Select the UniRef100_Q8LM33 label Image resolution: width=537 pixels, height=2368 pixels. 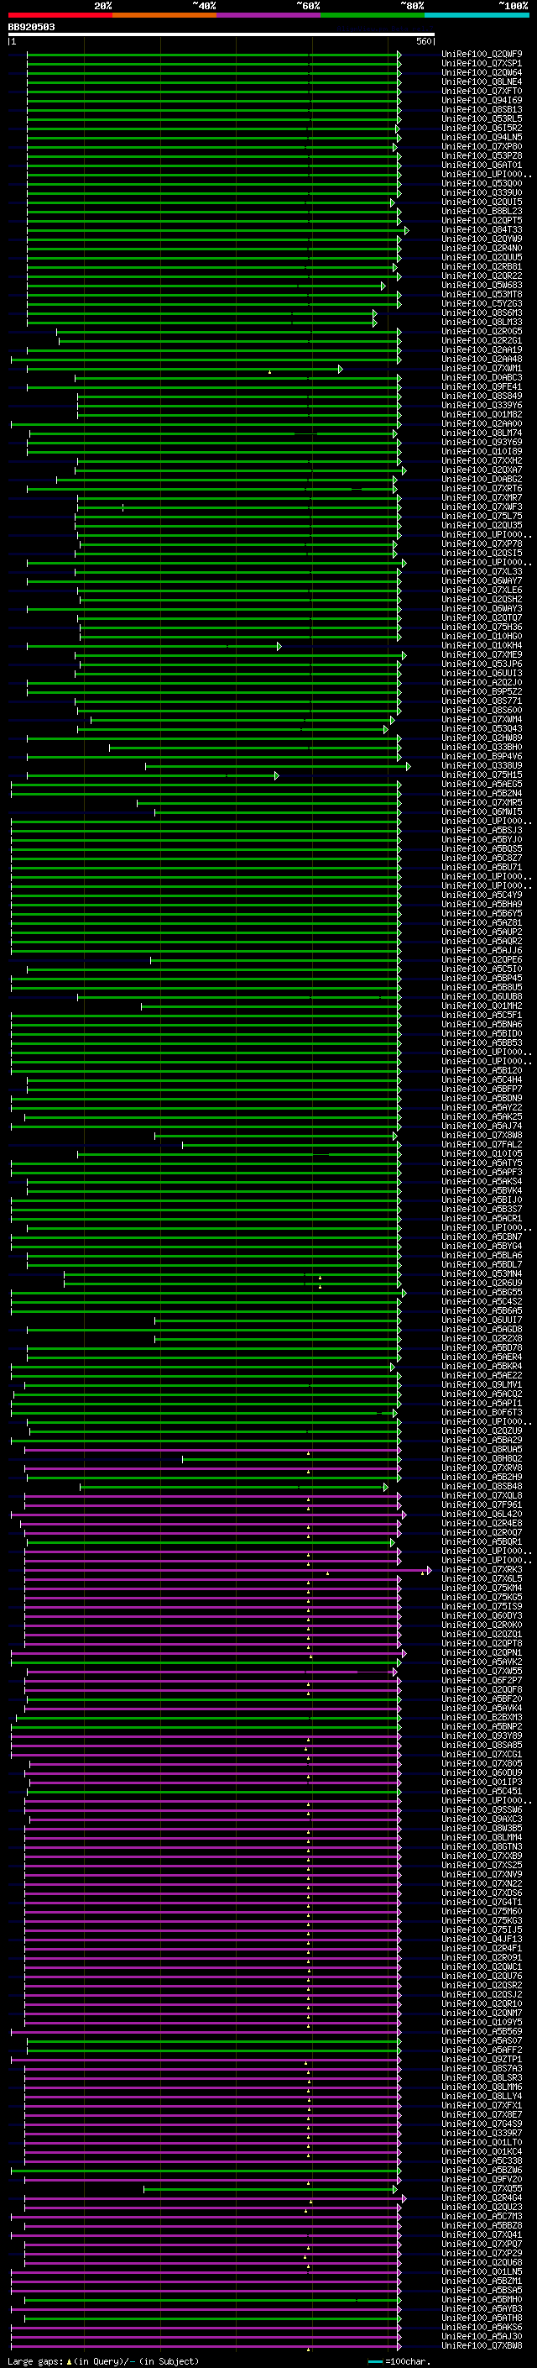click(x=482, y=322)
